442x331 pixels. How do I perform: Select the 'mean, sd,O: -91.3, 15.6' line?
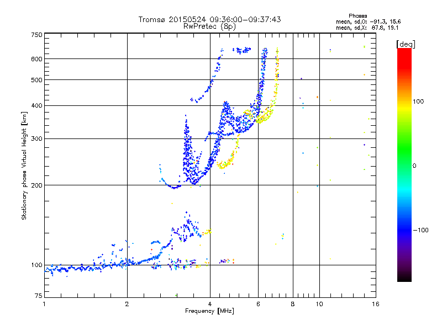click(x=369, y=22)
